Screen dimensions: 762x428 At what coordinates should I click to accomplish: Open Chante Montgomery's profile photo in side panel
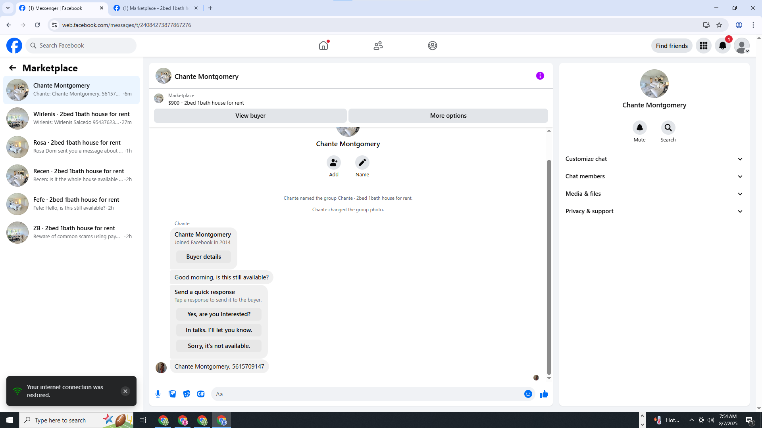(654, 84)
